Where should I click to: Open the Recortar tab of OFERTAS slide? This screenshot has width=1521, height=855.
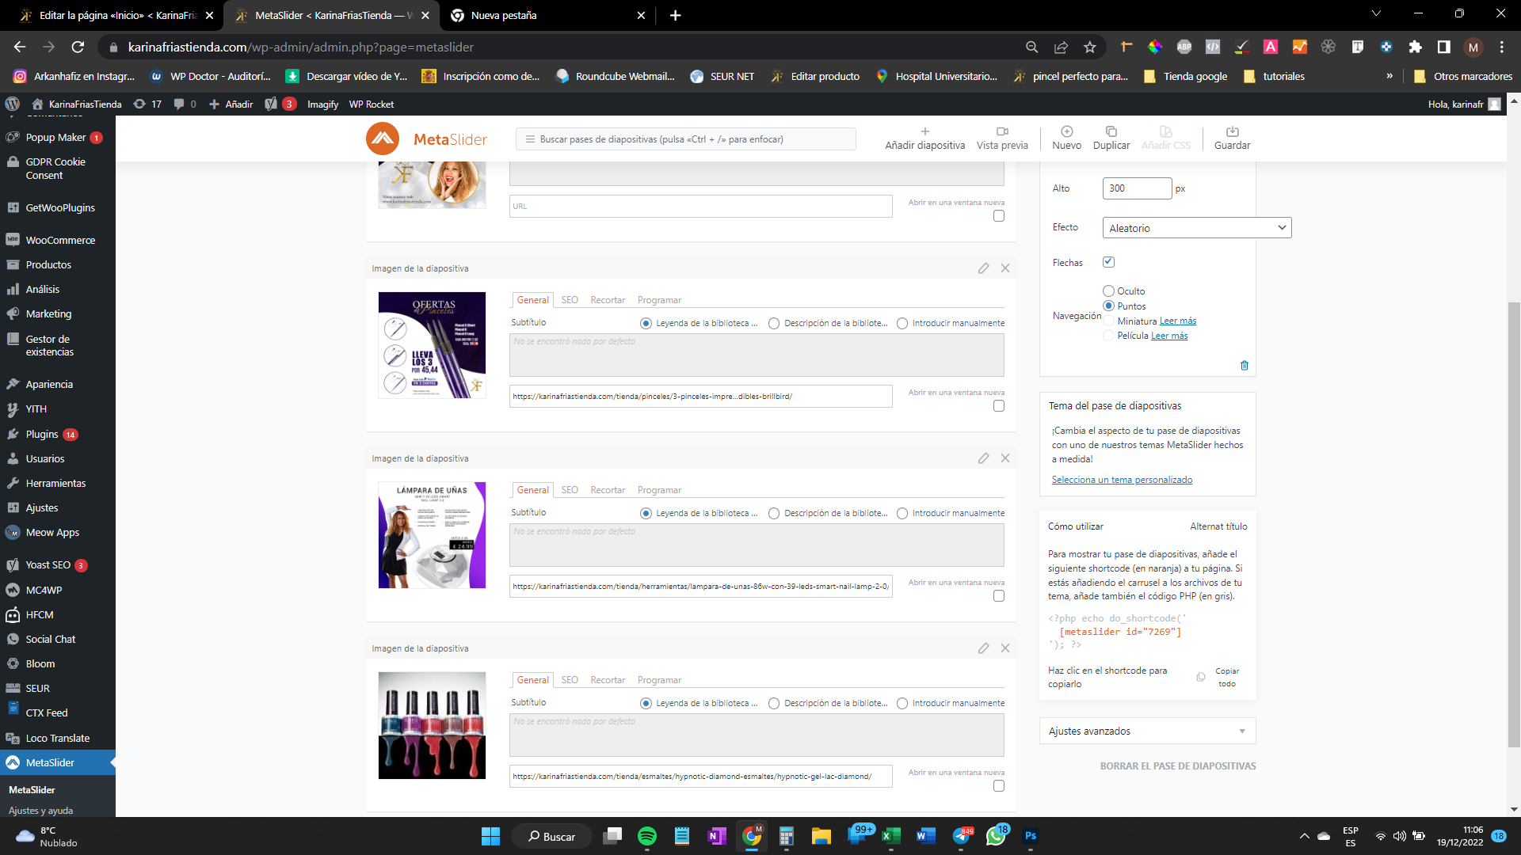[608, 300]
